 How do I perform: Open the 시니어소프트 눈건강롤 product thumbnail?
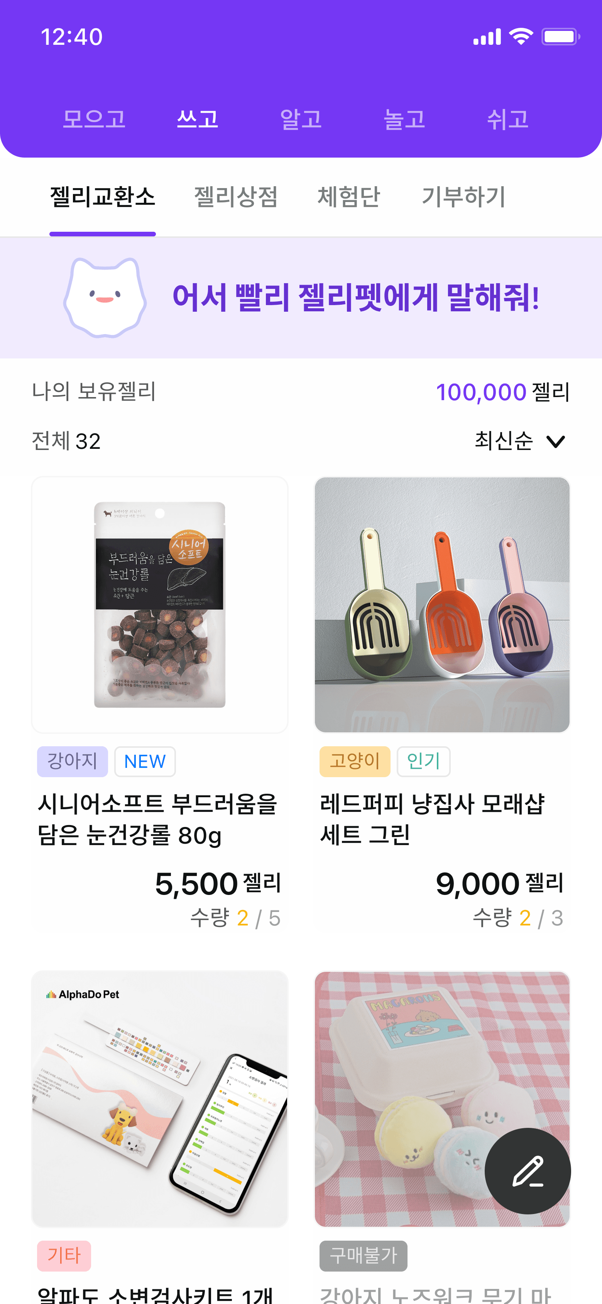point(160,604)
